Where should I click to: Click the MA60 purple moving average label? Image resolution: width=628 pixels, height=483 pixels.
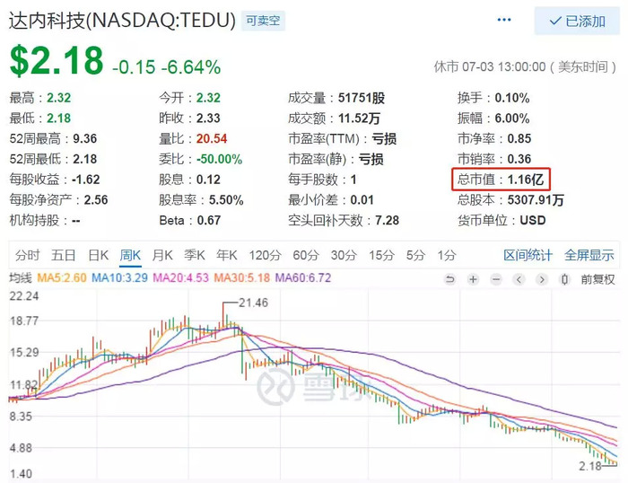point(303,277)
